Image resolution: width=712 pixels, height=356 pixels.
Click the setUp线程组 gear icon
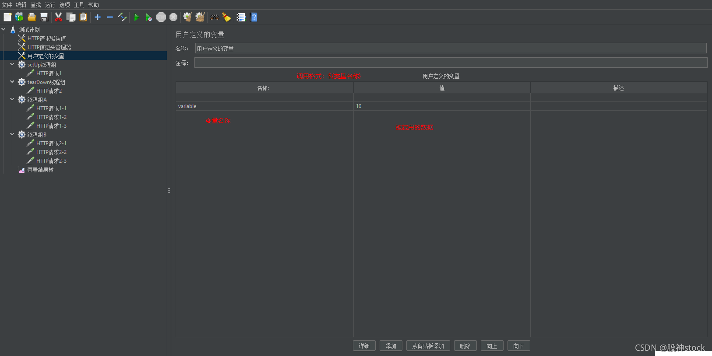click(21, 65)
